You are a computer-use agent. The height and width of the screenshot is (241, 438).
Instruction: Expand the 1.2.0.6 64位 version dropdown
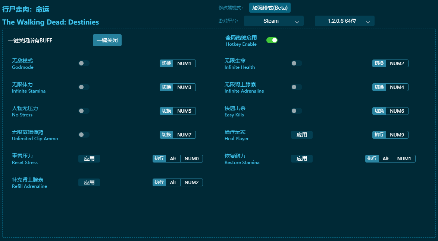coord(344,21)
